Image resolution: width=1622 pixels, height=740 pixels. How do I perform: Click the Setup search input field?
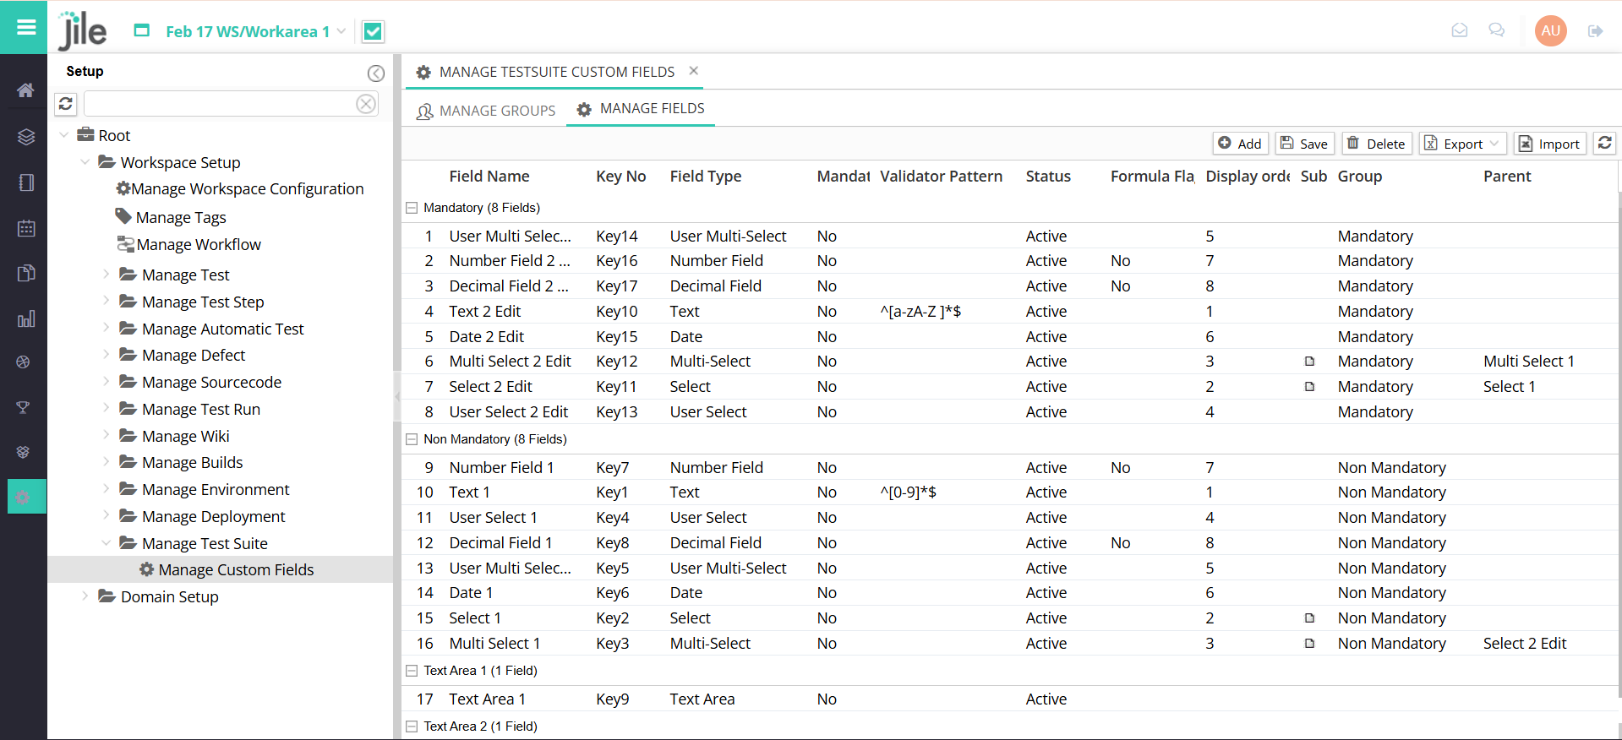click(220, 104)
